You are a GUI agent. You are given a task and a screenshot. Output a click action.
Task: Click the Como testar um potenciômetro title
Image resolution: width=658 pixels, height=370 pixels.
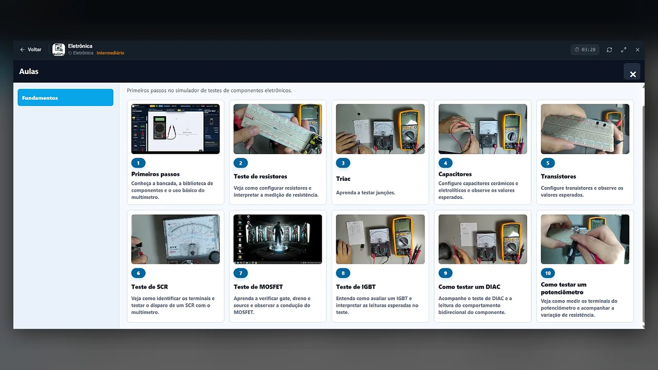(564, 288)
